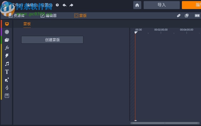Viewport: 201px width, 126px height.
Task: Go to the home screen
Action: (x=137, y=5)
